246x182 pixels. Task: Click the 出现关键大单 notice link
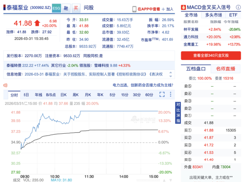[x=211, y=178]
